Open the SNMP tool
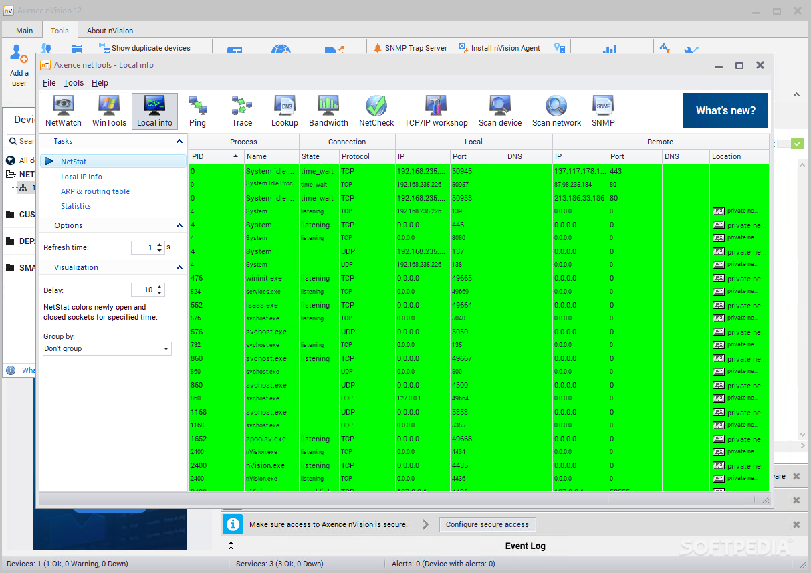This screenshot has width=811, height=573. [x=603, y=111]
